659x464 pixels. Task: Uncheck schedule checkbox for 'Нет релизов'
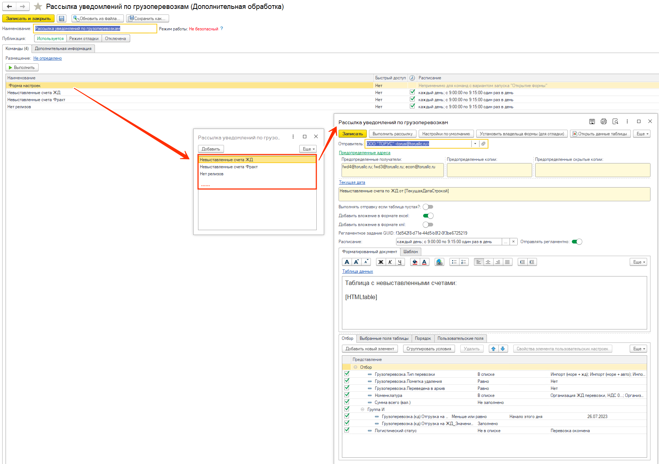(x=412, y=106)
